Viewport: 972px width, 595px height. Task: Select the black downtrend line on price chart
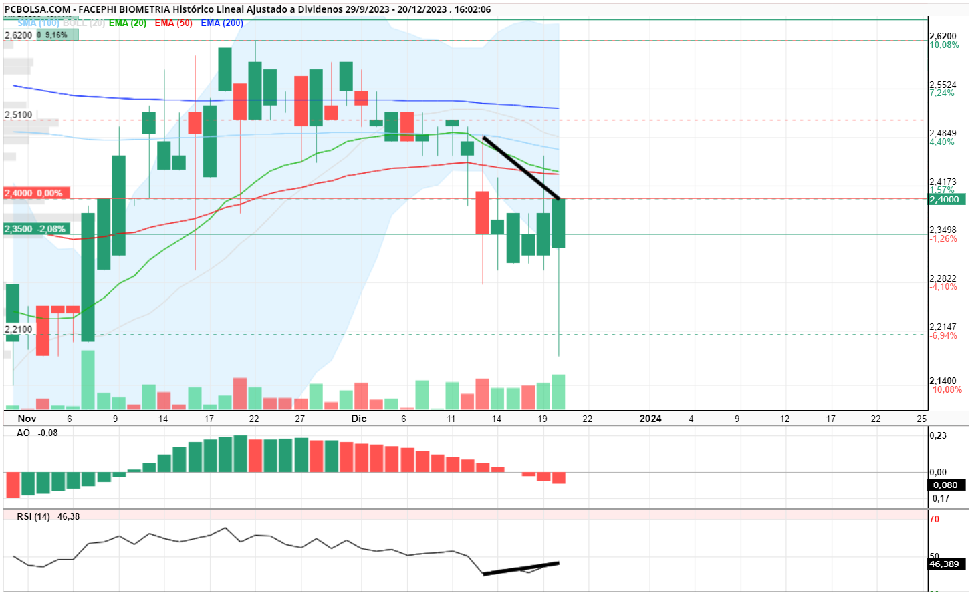tap(521, 168)
